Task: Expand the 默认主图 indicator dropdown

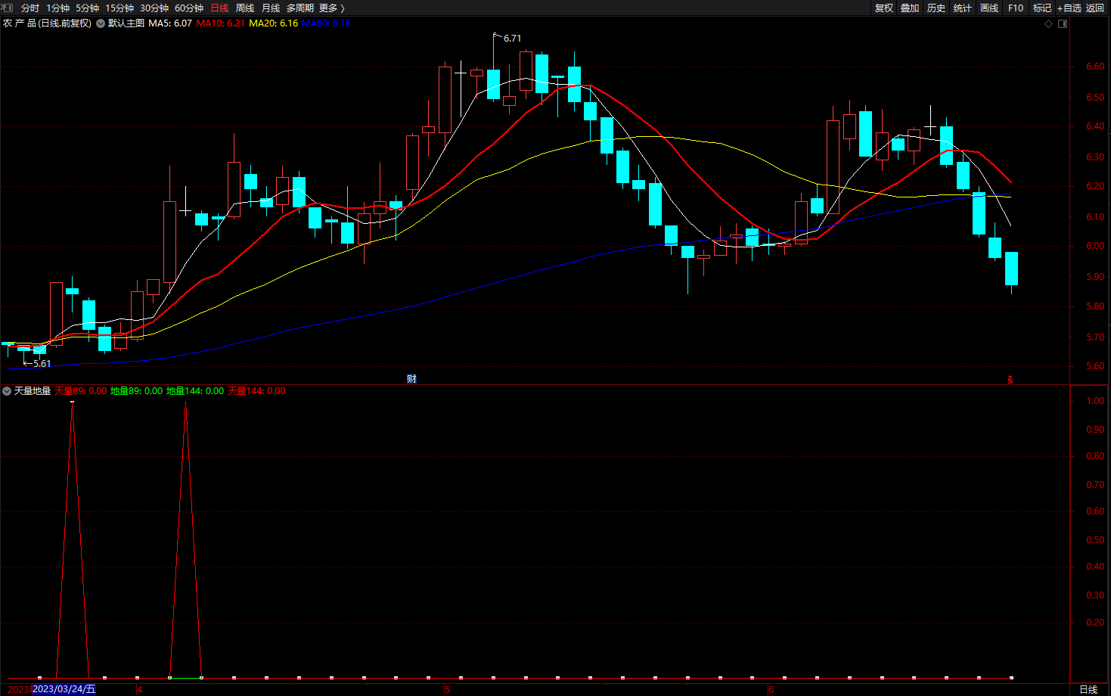Action: click(x=101, y=23)
